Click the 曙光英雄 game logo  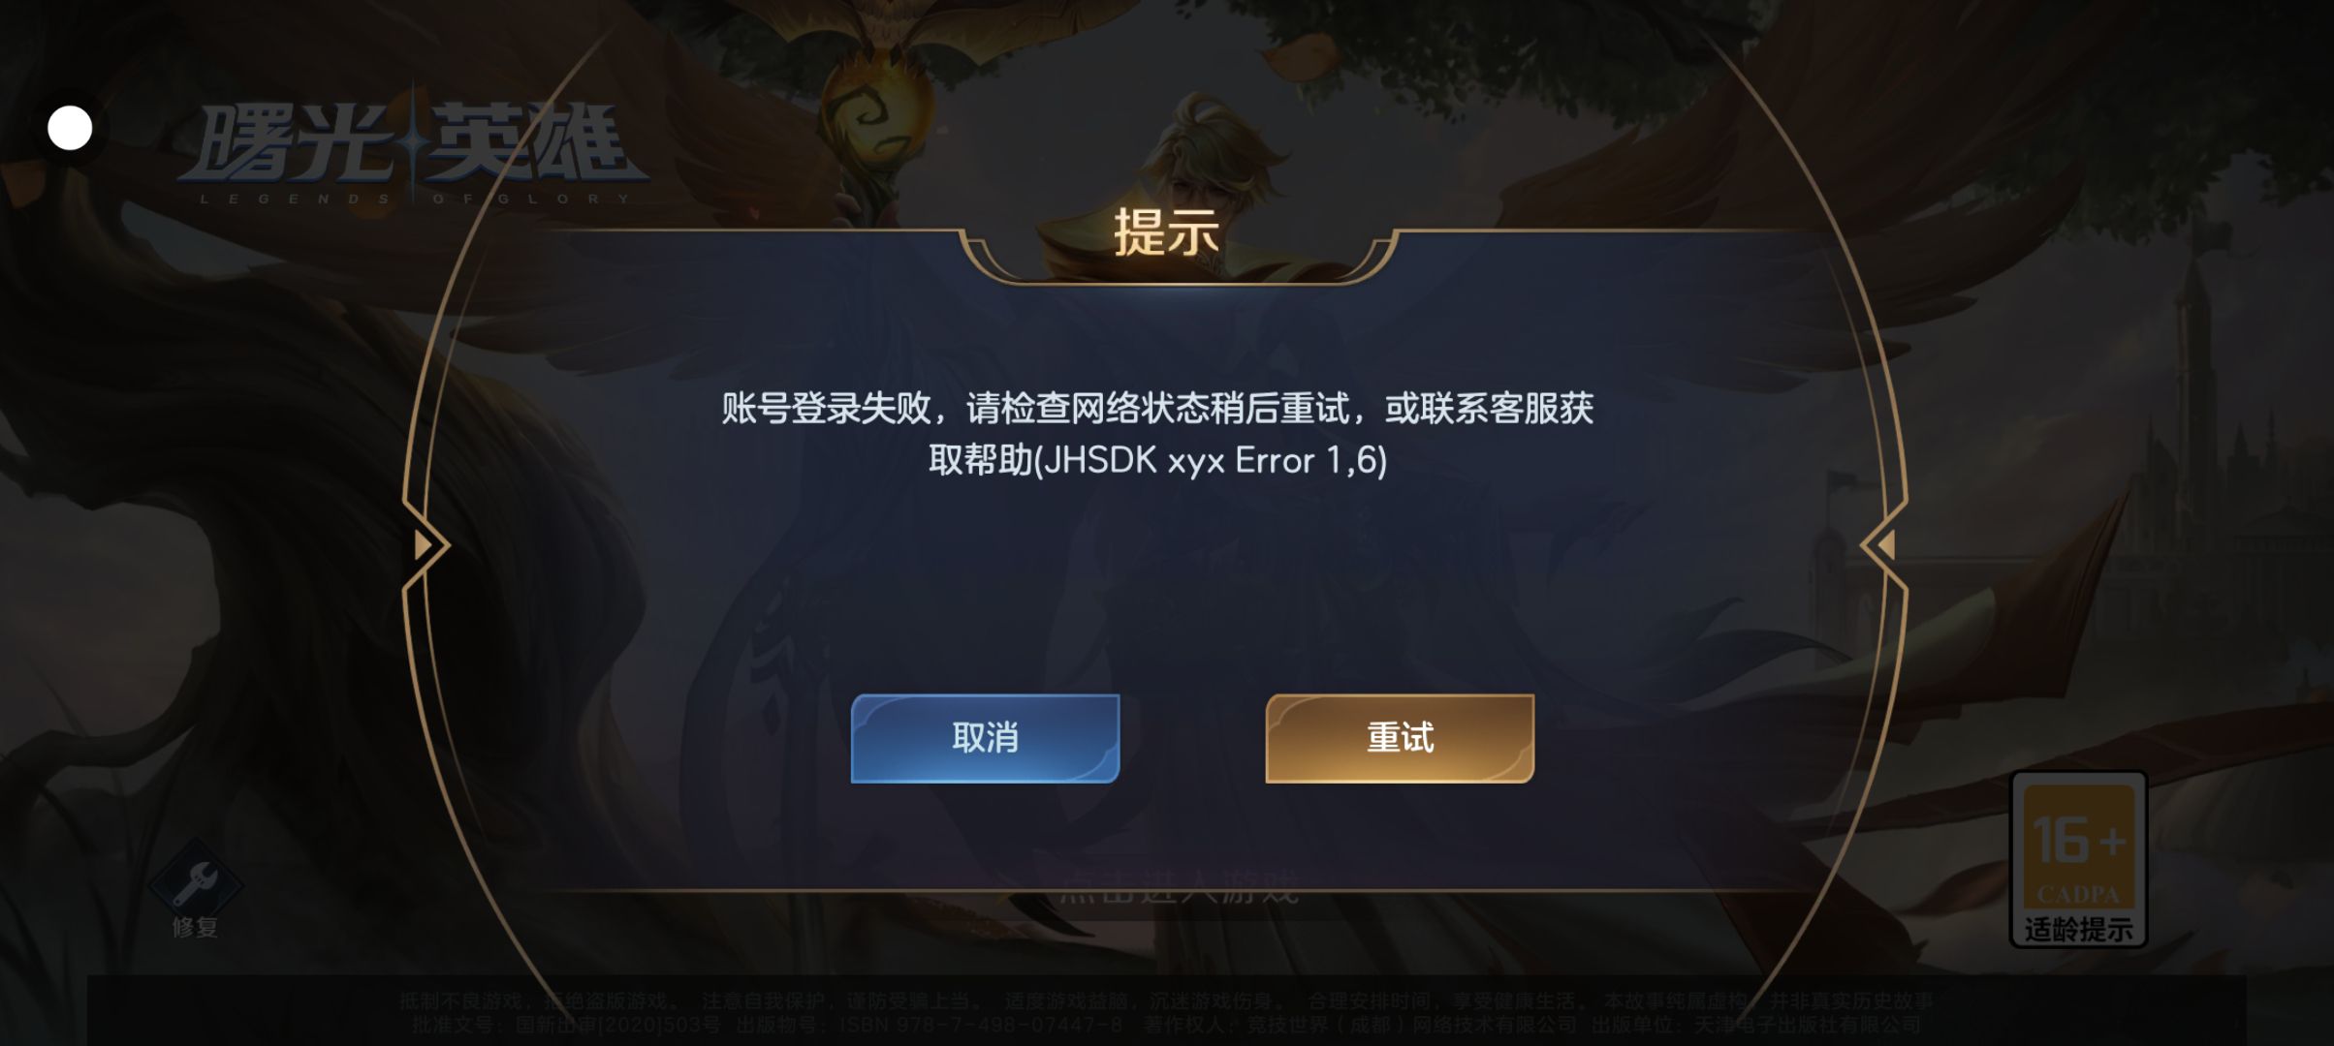pyautogui.click(x=415, y=145)
